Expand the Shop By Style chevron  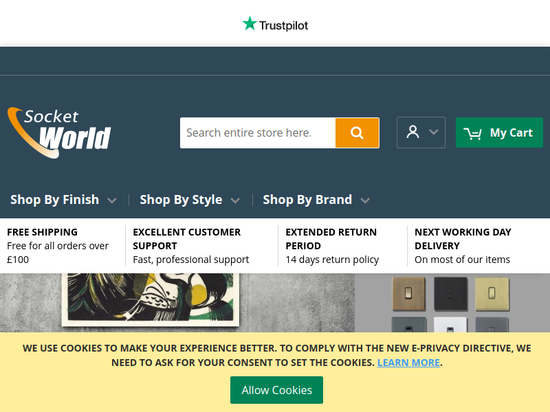235,201
